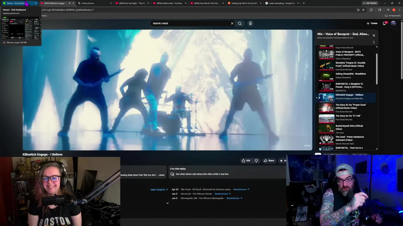Play The Used - Pretty Handsome Awkward
Screen dimensions: 403x226
346,140
